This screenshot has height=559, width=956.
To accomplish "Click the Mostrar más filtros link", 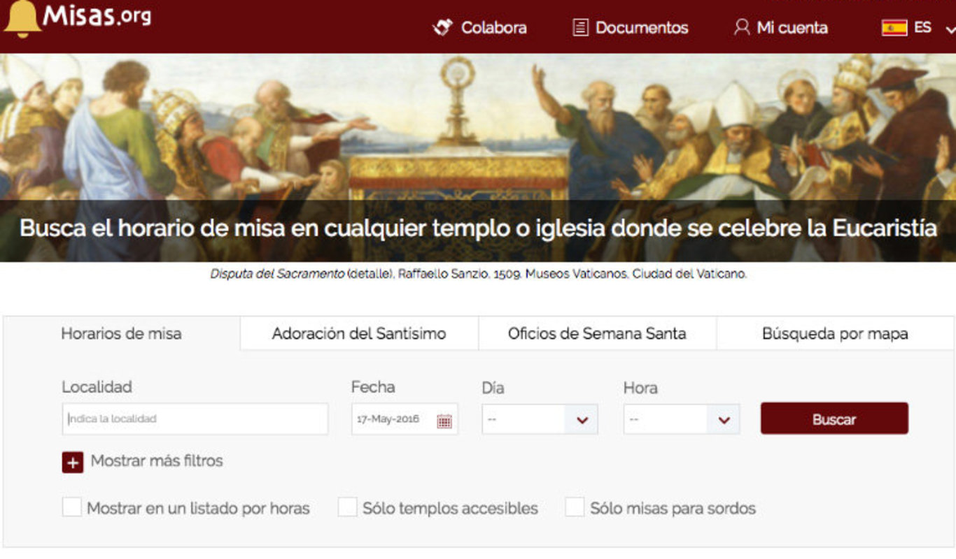I will [x=157, y=461].
